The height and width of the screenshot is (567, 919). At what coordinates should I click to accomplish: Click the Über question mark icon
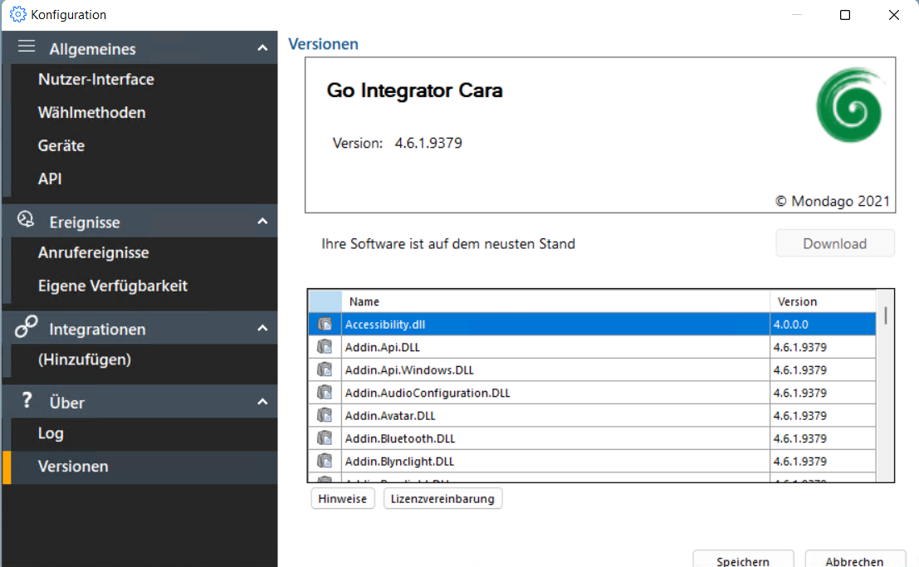pyautogui.click(x=27, y=400)
